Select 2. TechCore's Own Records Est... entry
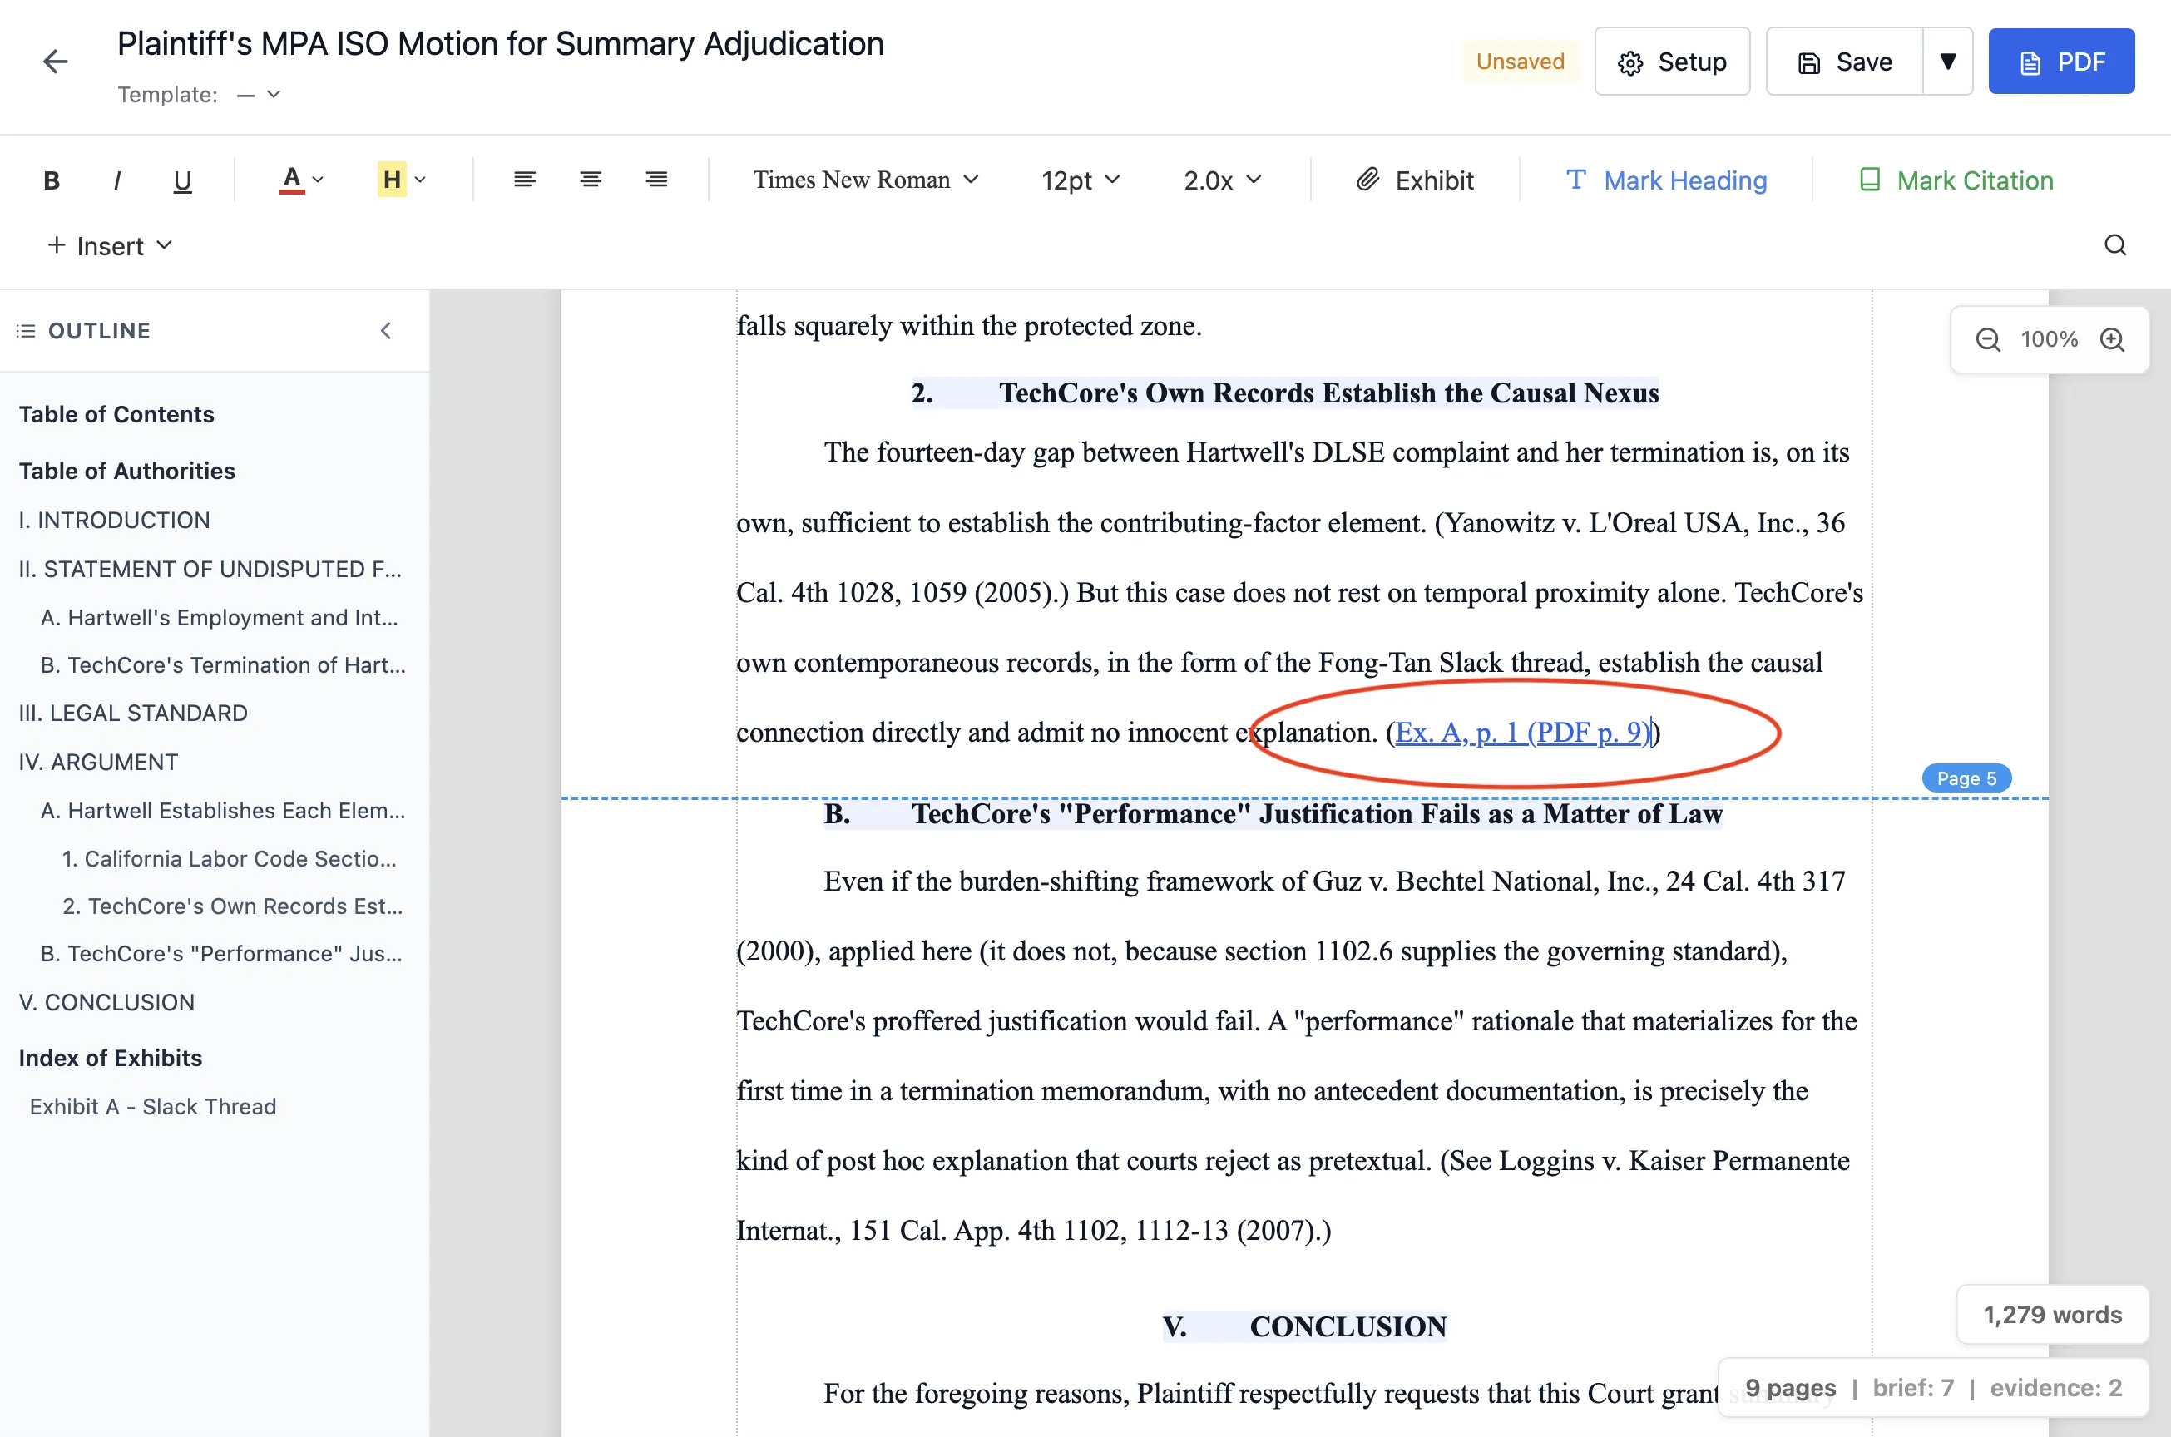This screenshot has width=2171, height=1437. [233, 906]
